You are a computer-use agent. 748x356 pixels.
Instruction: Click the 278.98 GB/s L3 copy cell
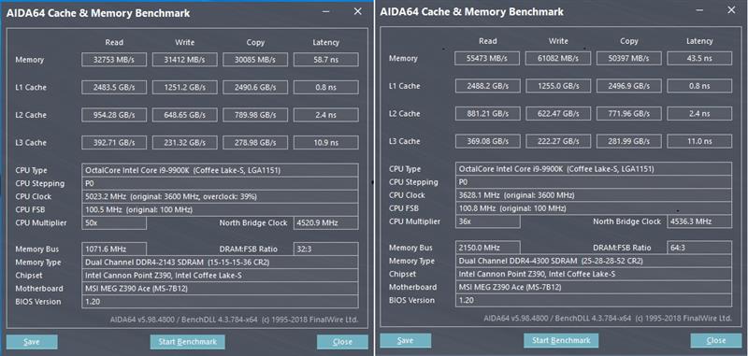tap(255, 143)
